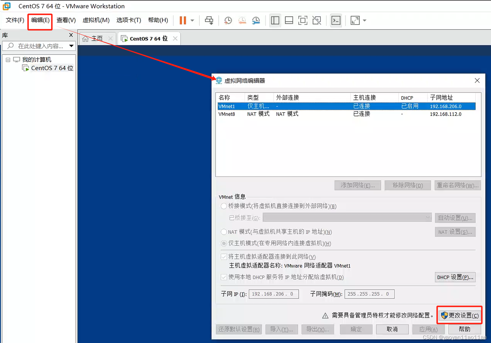Image resolution: width=491 pixels, height=343 pixels.
Task: Open the 查看(V) menu
Action: click(66, 20)
